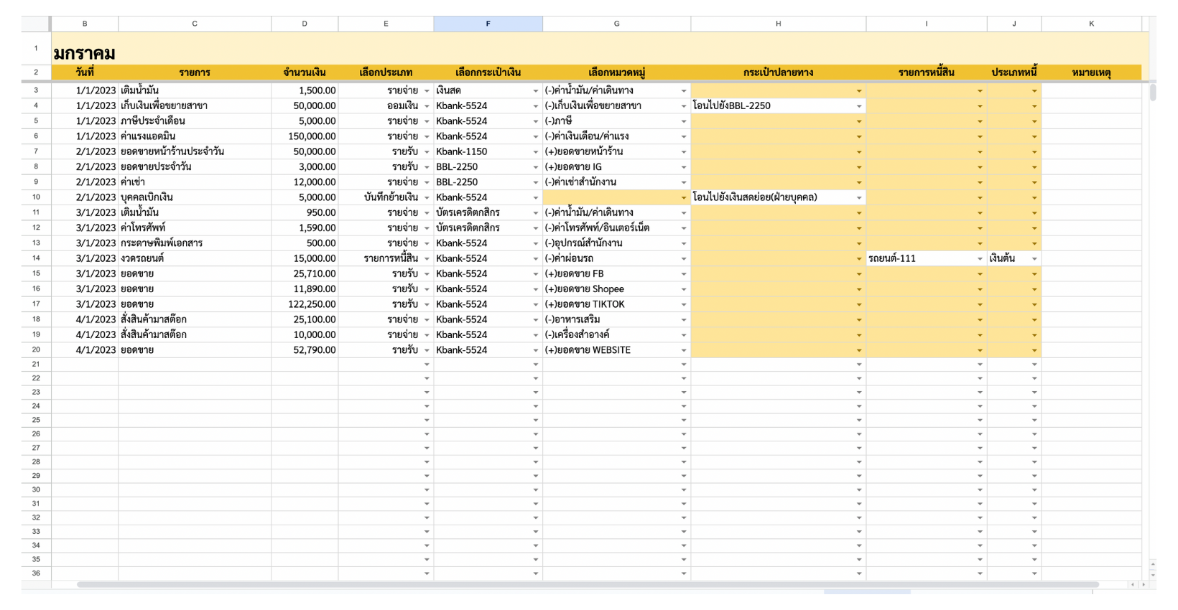Open type dropdown showing รายการหนี้สิน

click(x=427, y=259)
